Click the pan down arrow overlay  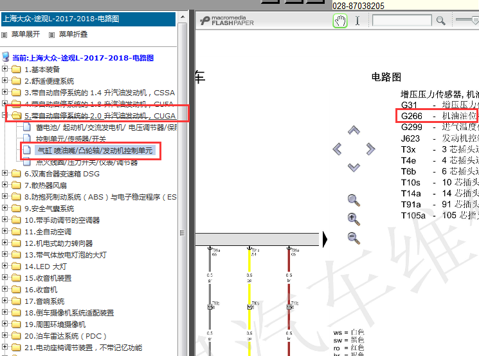[354, 167]
